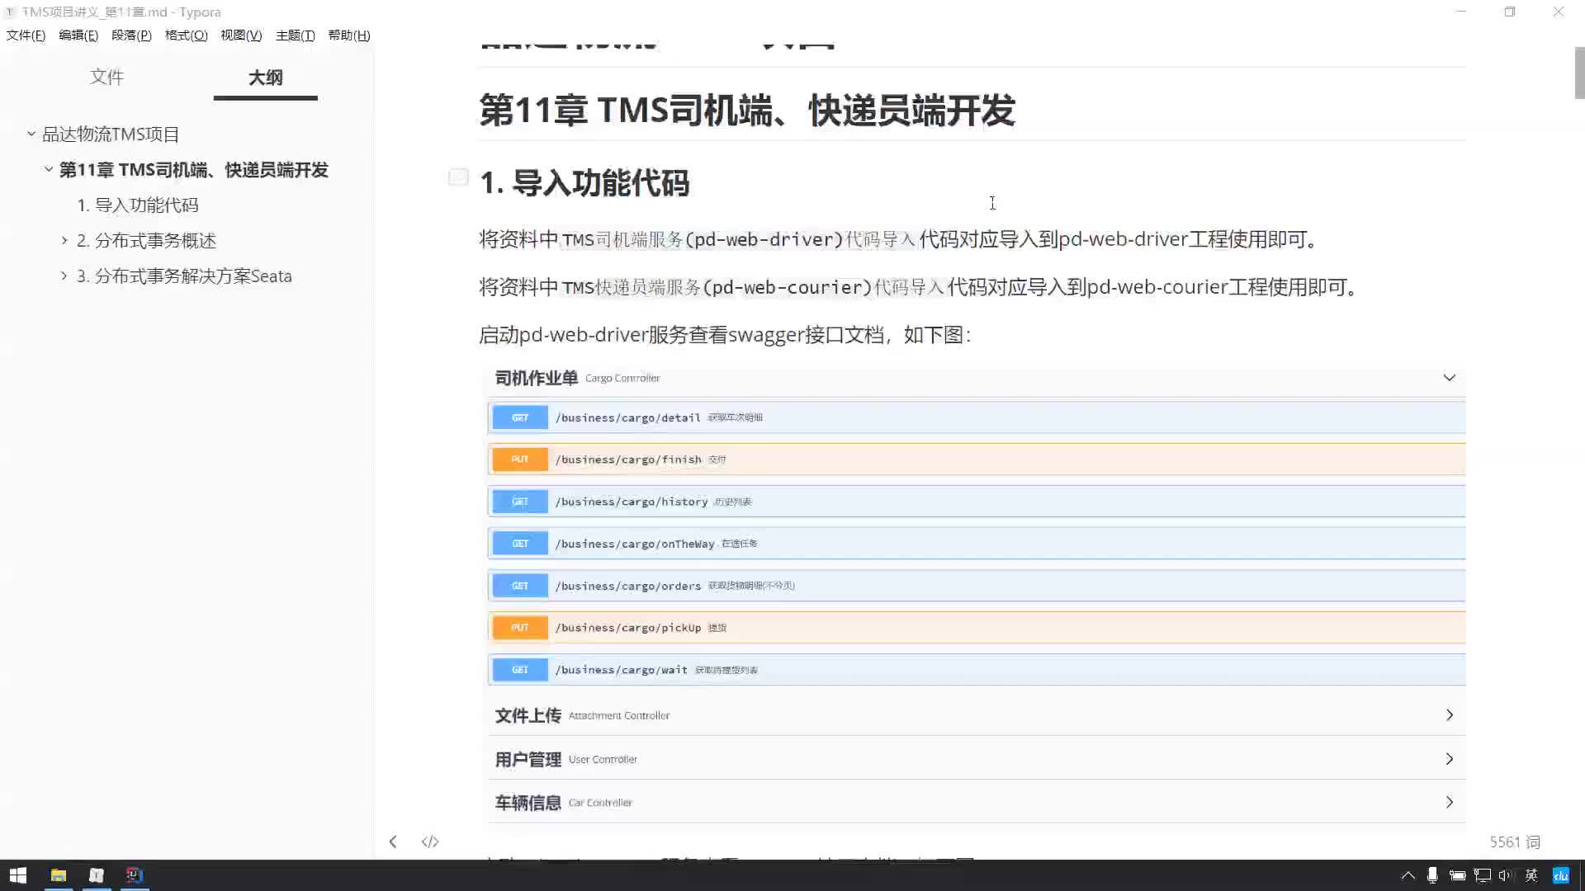Jump to 1. 导入功能代码 in outline

[138, 205]
